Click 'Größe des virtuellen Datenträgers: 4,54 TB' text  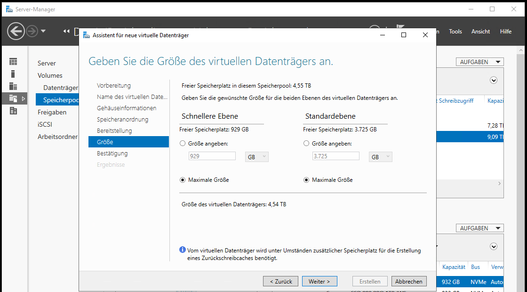click(234, 204)
